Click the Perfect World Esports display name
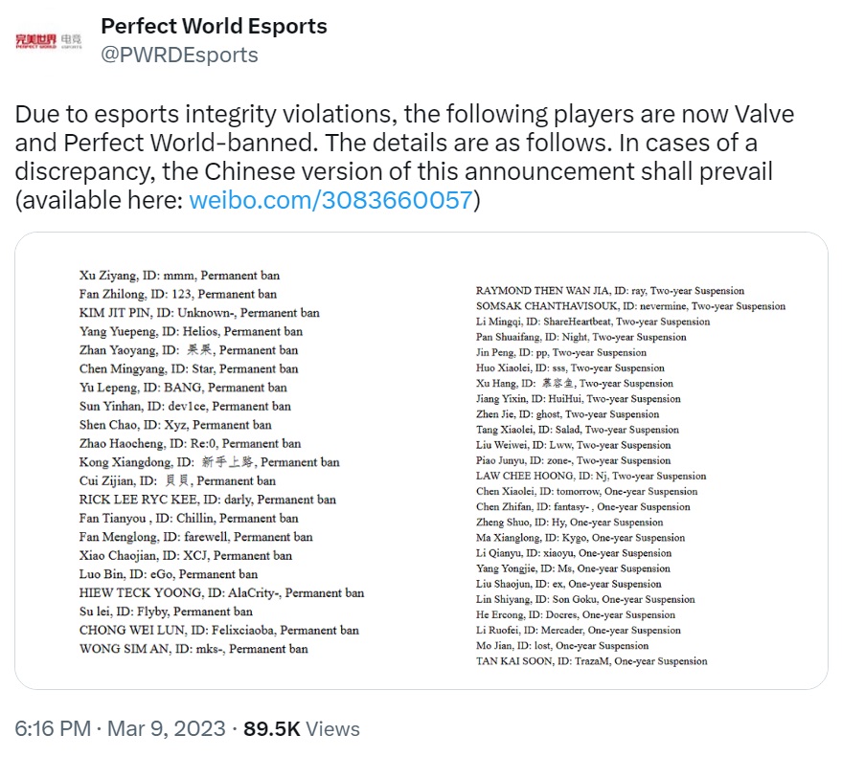This screenshot has height=757, width=842. pos(214,26)
